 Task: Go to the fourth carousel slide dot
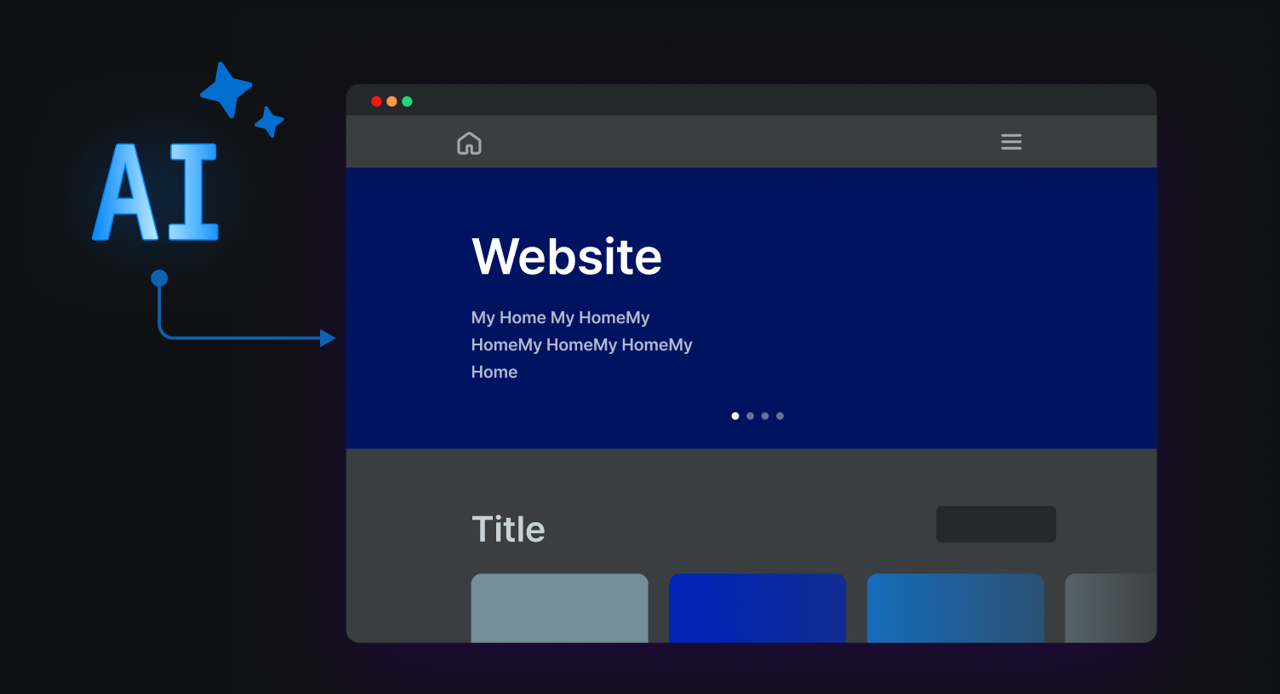[780, 416]
